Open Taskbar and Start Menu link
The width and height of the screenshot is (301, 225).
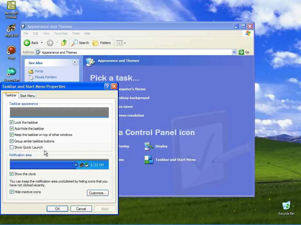point(175,160)
